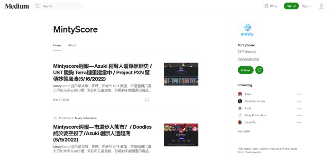Click the Minty Publication small icon
Screen dimensions: 330x156
tap(55, 118)
